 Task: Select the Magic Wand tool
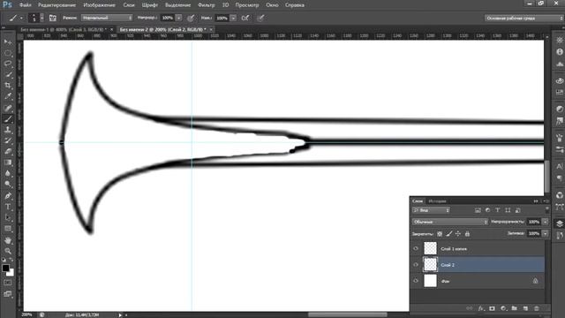click(x=8, y=75)
